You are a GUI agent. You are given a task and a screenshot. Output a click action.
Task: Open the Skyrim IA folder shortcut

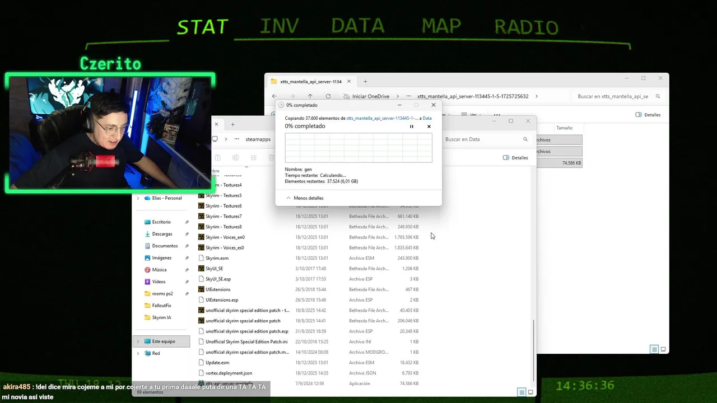coord(161,317)
